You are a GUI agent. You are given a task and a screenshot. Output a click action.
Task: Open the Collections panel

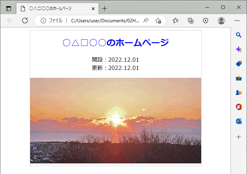[191, 21]
